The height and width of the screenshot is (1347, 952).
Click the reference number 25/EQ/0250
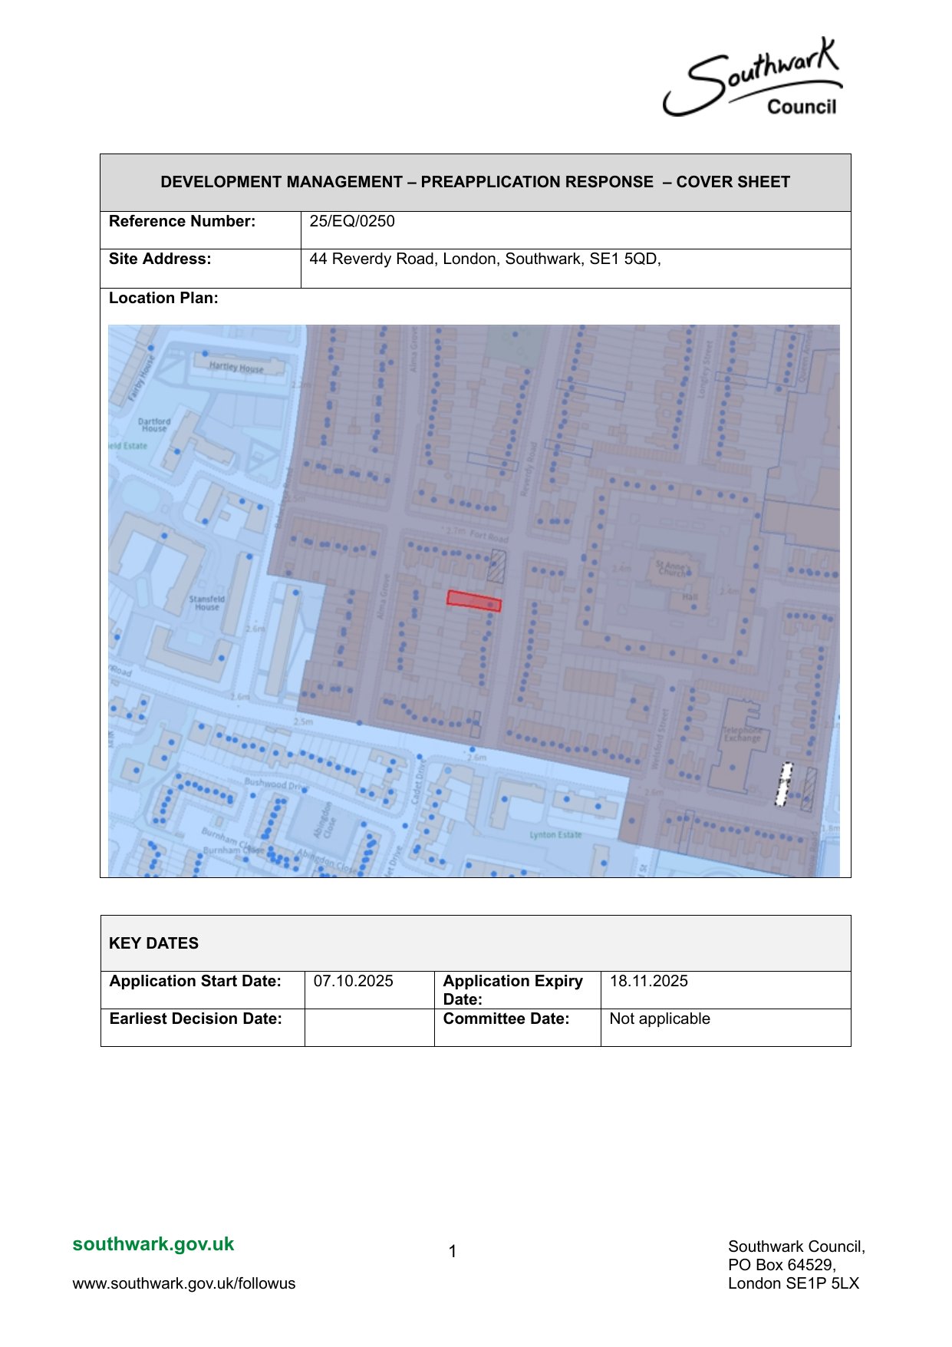(x=352, y=222)
